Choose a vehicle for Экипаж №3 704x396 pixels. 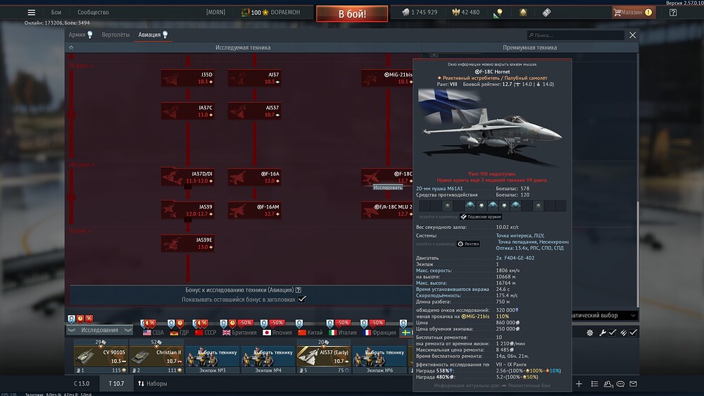[x=212, y=357]
